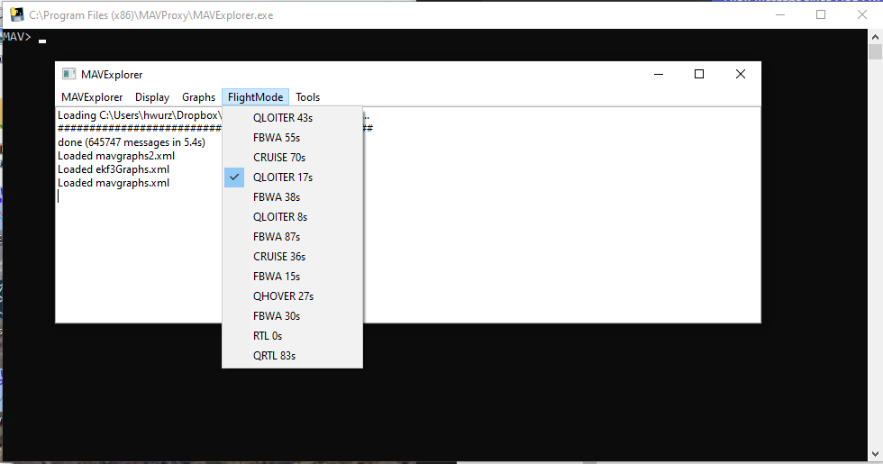Maximize the MAVExplorer window
Image resolution: width=883 pixels, height=464 pixels.
tap(698, 75)
